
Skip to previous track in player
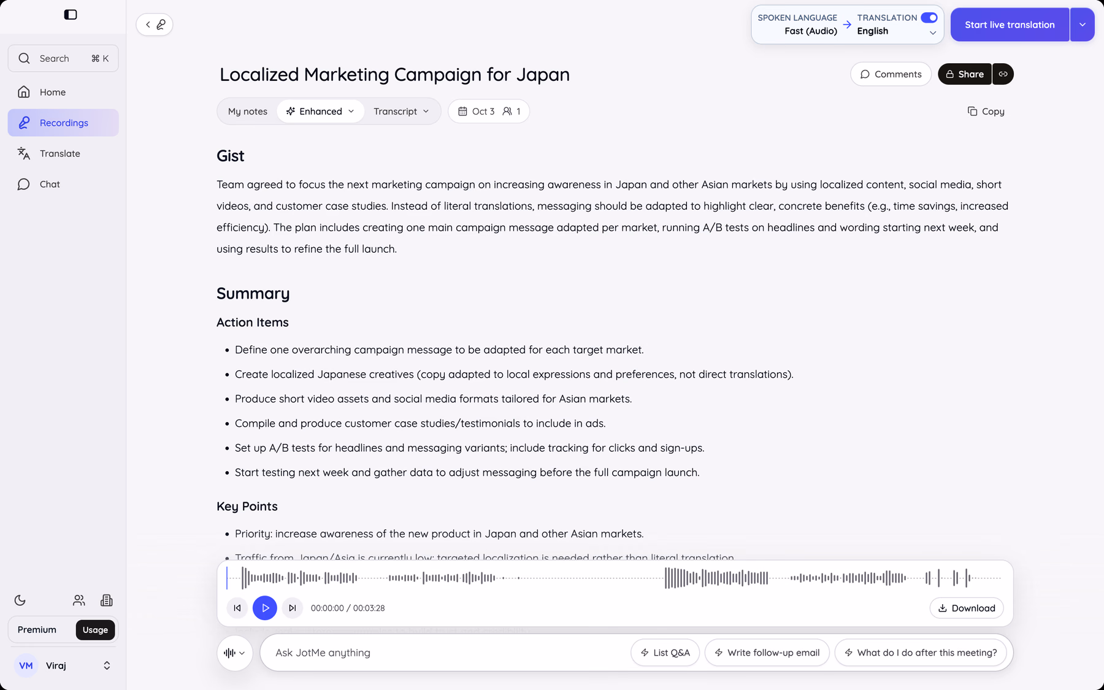coord(237,608)
